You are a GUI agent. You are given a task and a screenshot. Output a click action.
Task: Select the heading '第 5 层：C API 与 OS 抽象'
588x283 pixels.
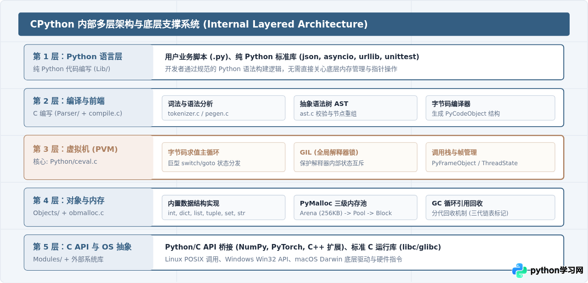(82, 247)
